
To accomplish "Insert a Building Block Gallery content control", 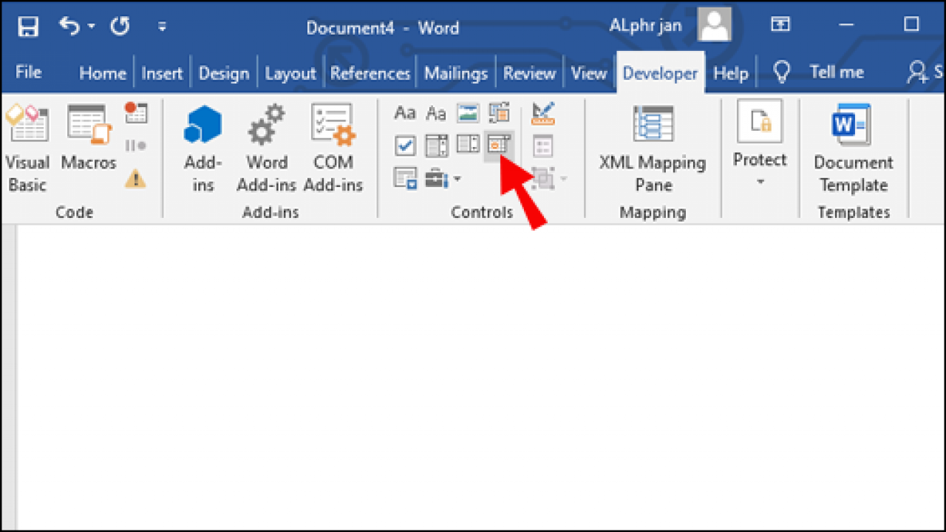I will [x=500, y=112].
